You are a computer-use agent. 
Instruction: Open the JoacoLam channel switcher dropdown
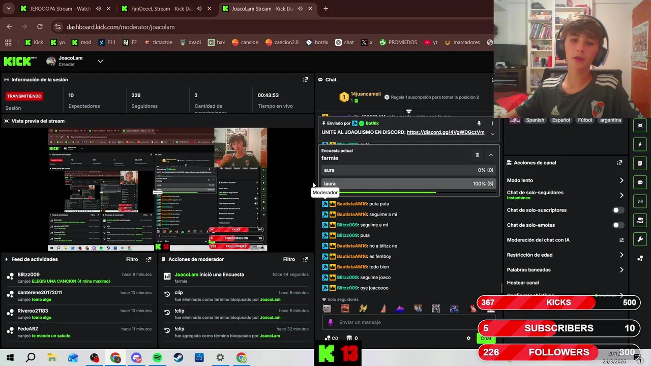pyautogui.click(x=100, y=61)
